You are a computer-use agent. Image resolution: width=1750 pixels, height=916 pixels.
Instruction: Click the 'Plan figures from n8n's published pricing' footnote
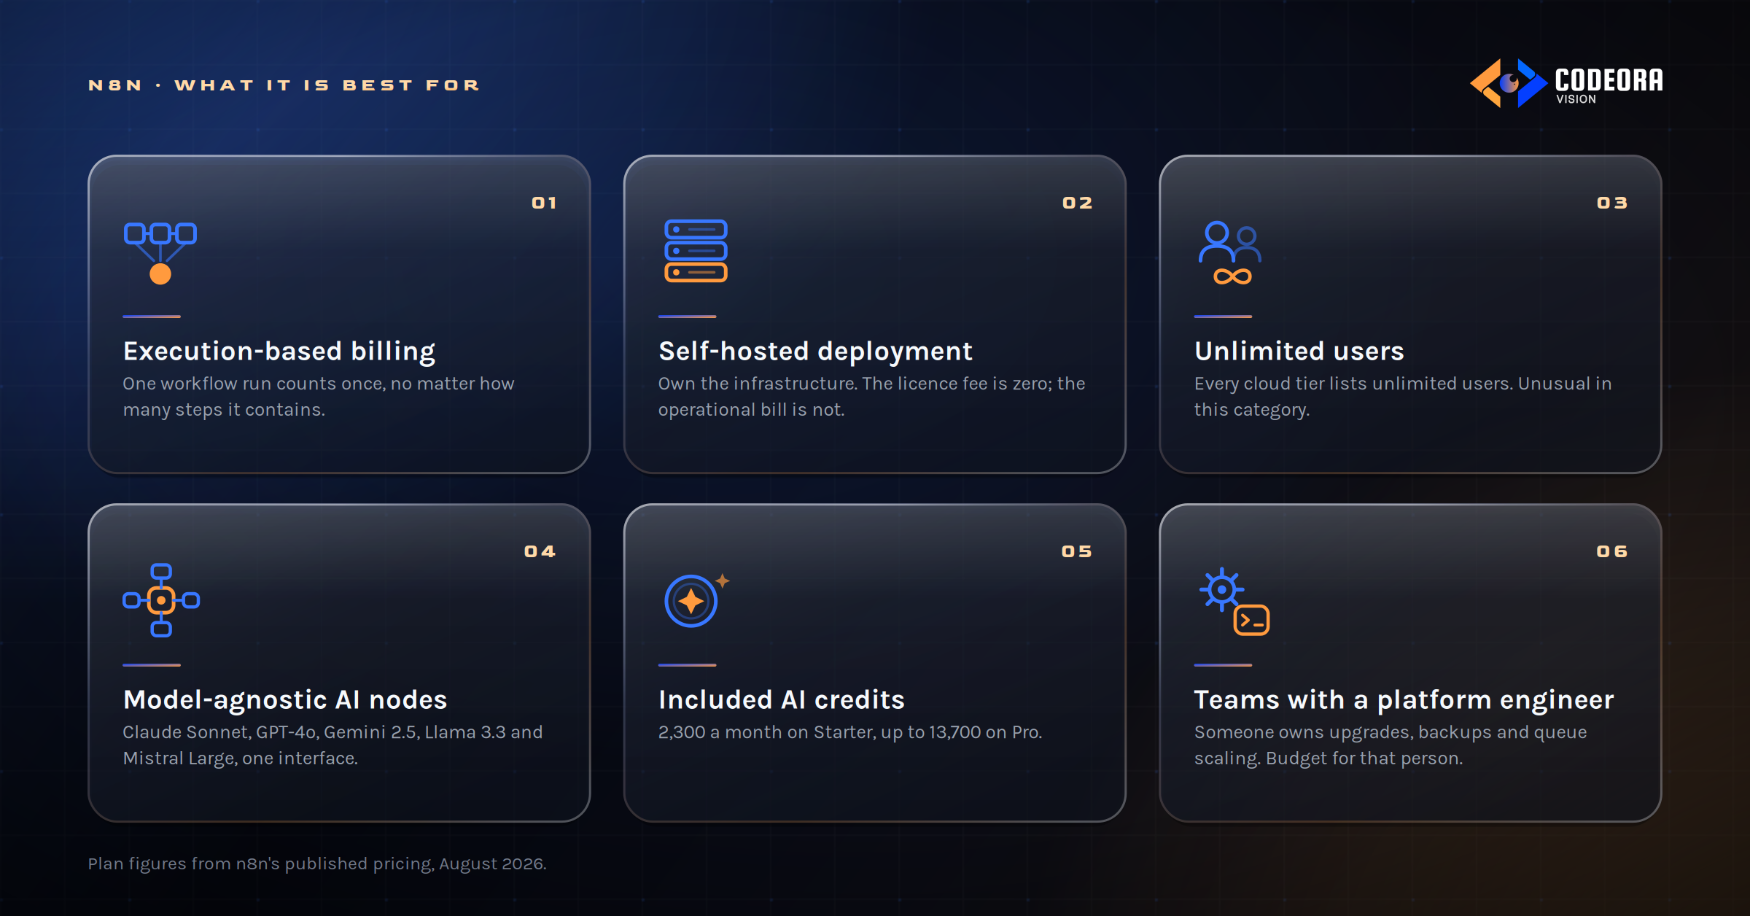[x=317, y=863]
